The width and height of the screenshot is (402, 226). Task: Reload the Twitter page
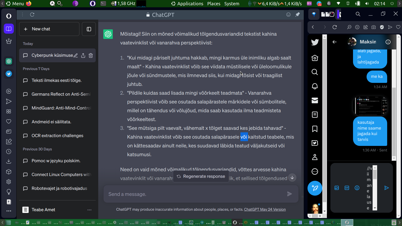coord(335,27)
